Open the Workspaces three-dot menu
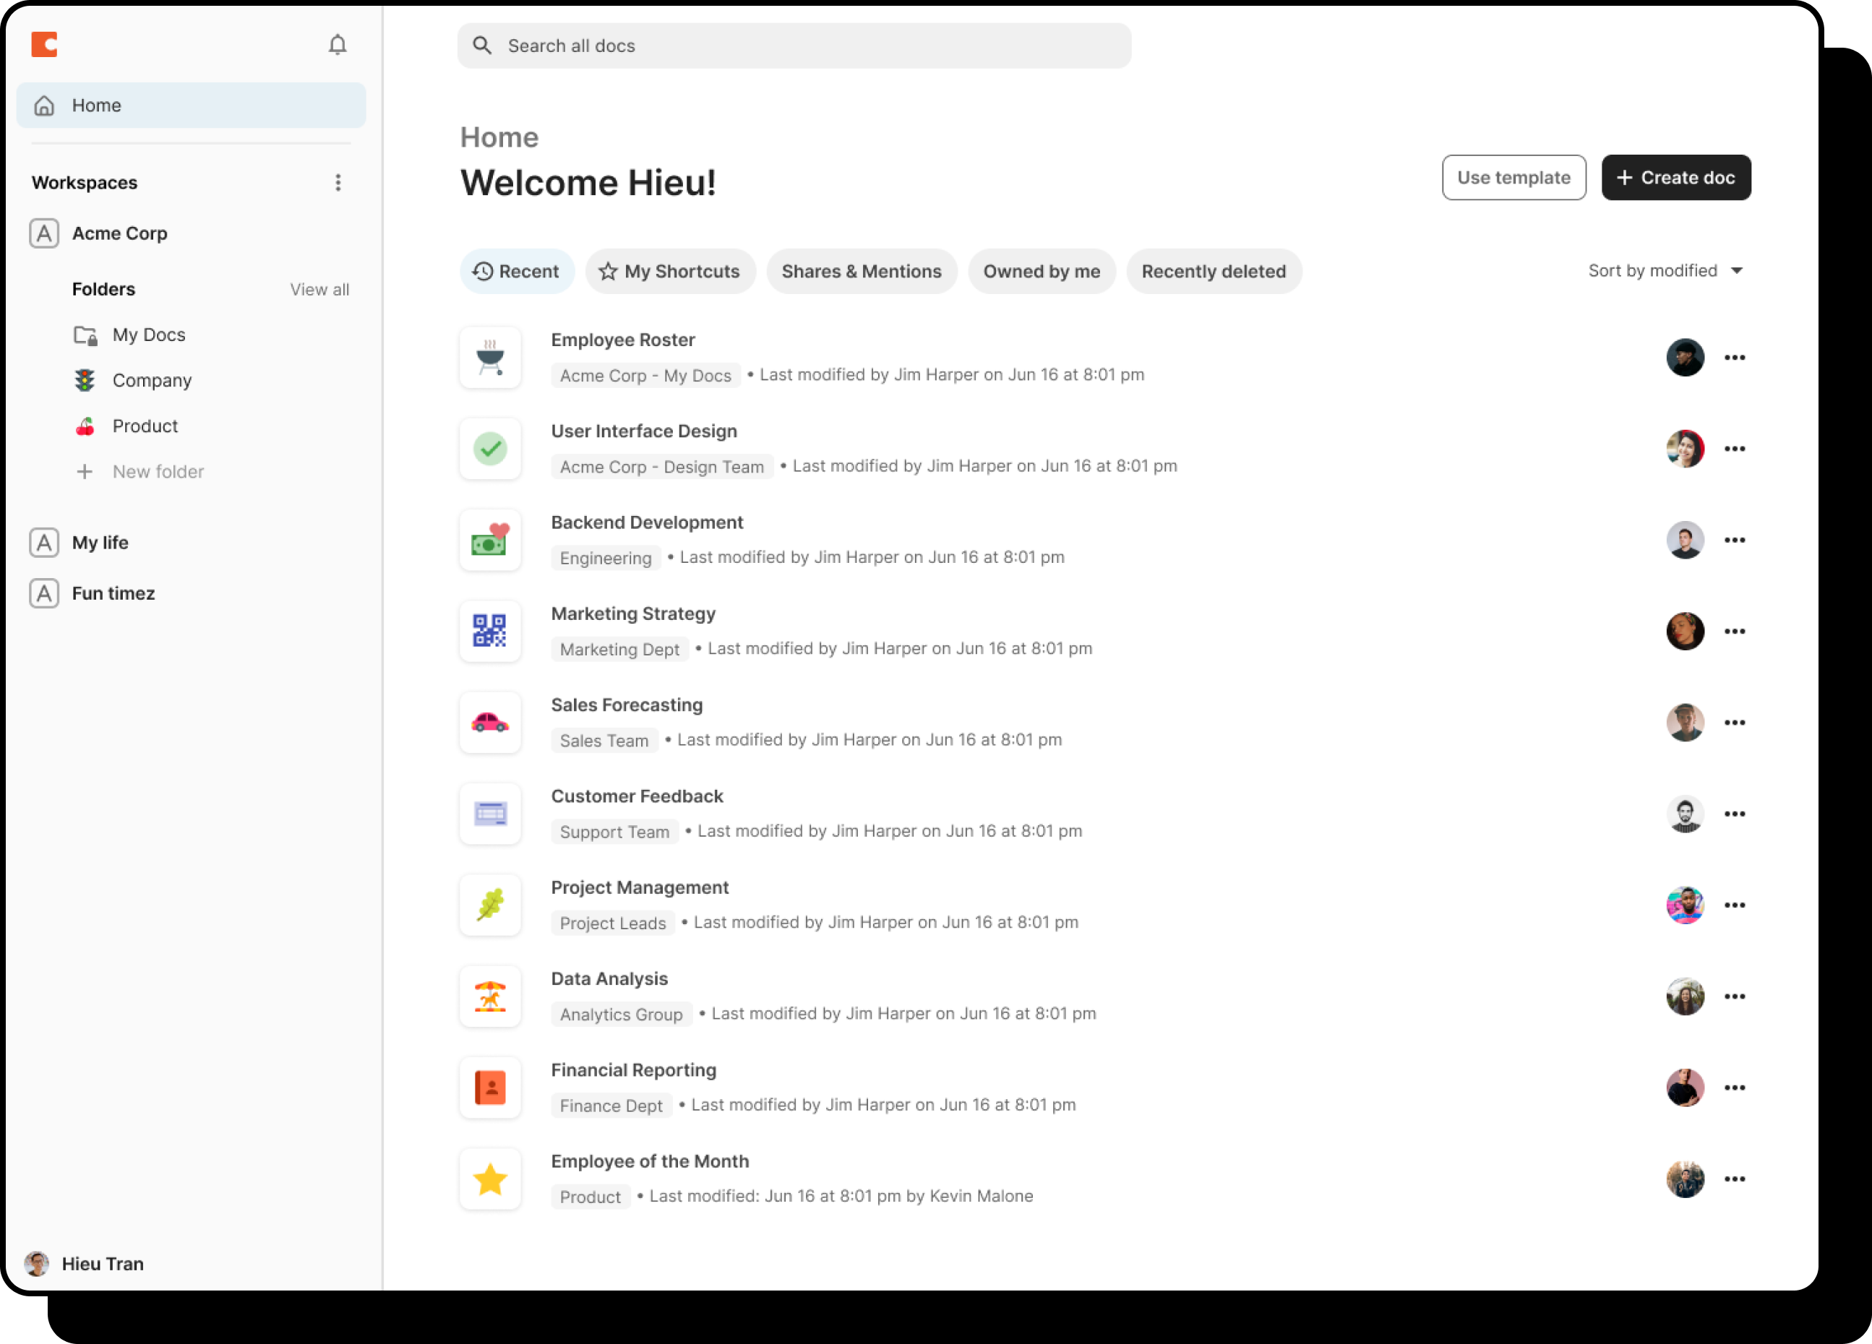The width and height of the screenshot is (1872, 1344). (338, 182)
